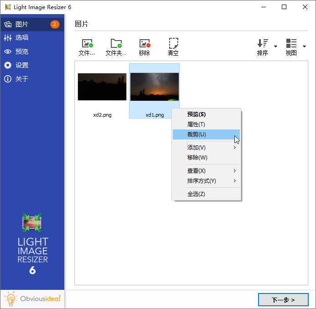The image size is (316, 309).
Task: Open the 关于 info page
Action: pos(8,79)
